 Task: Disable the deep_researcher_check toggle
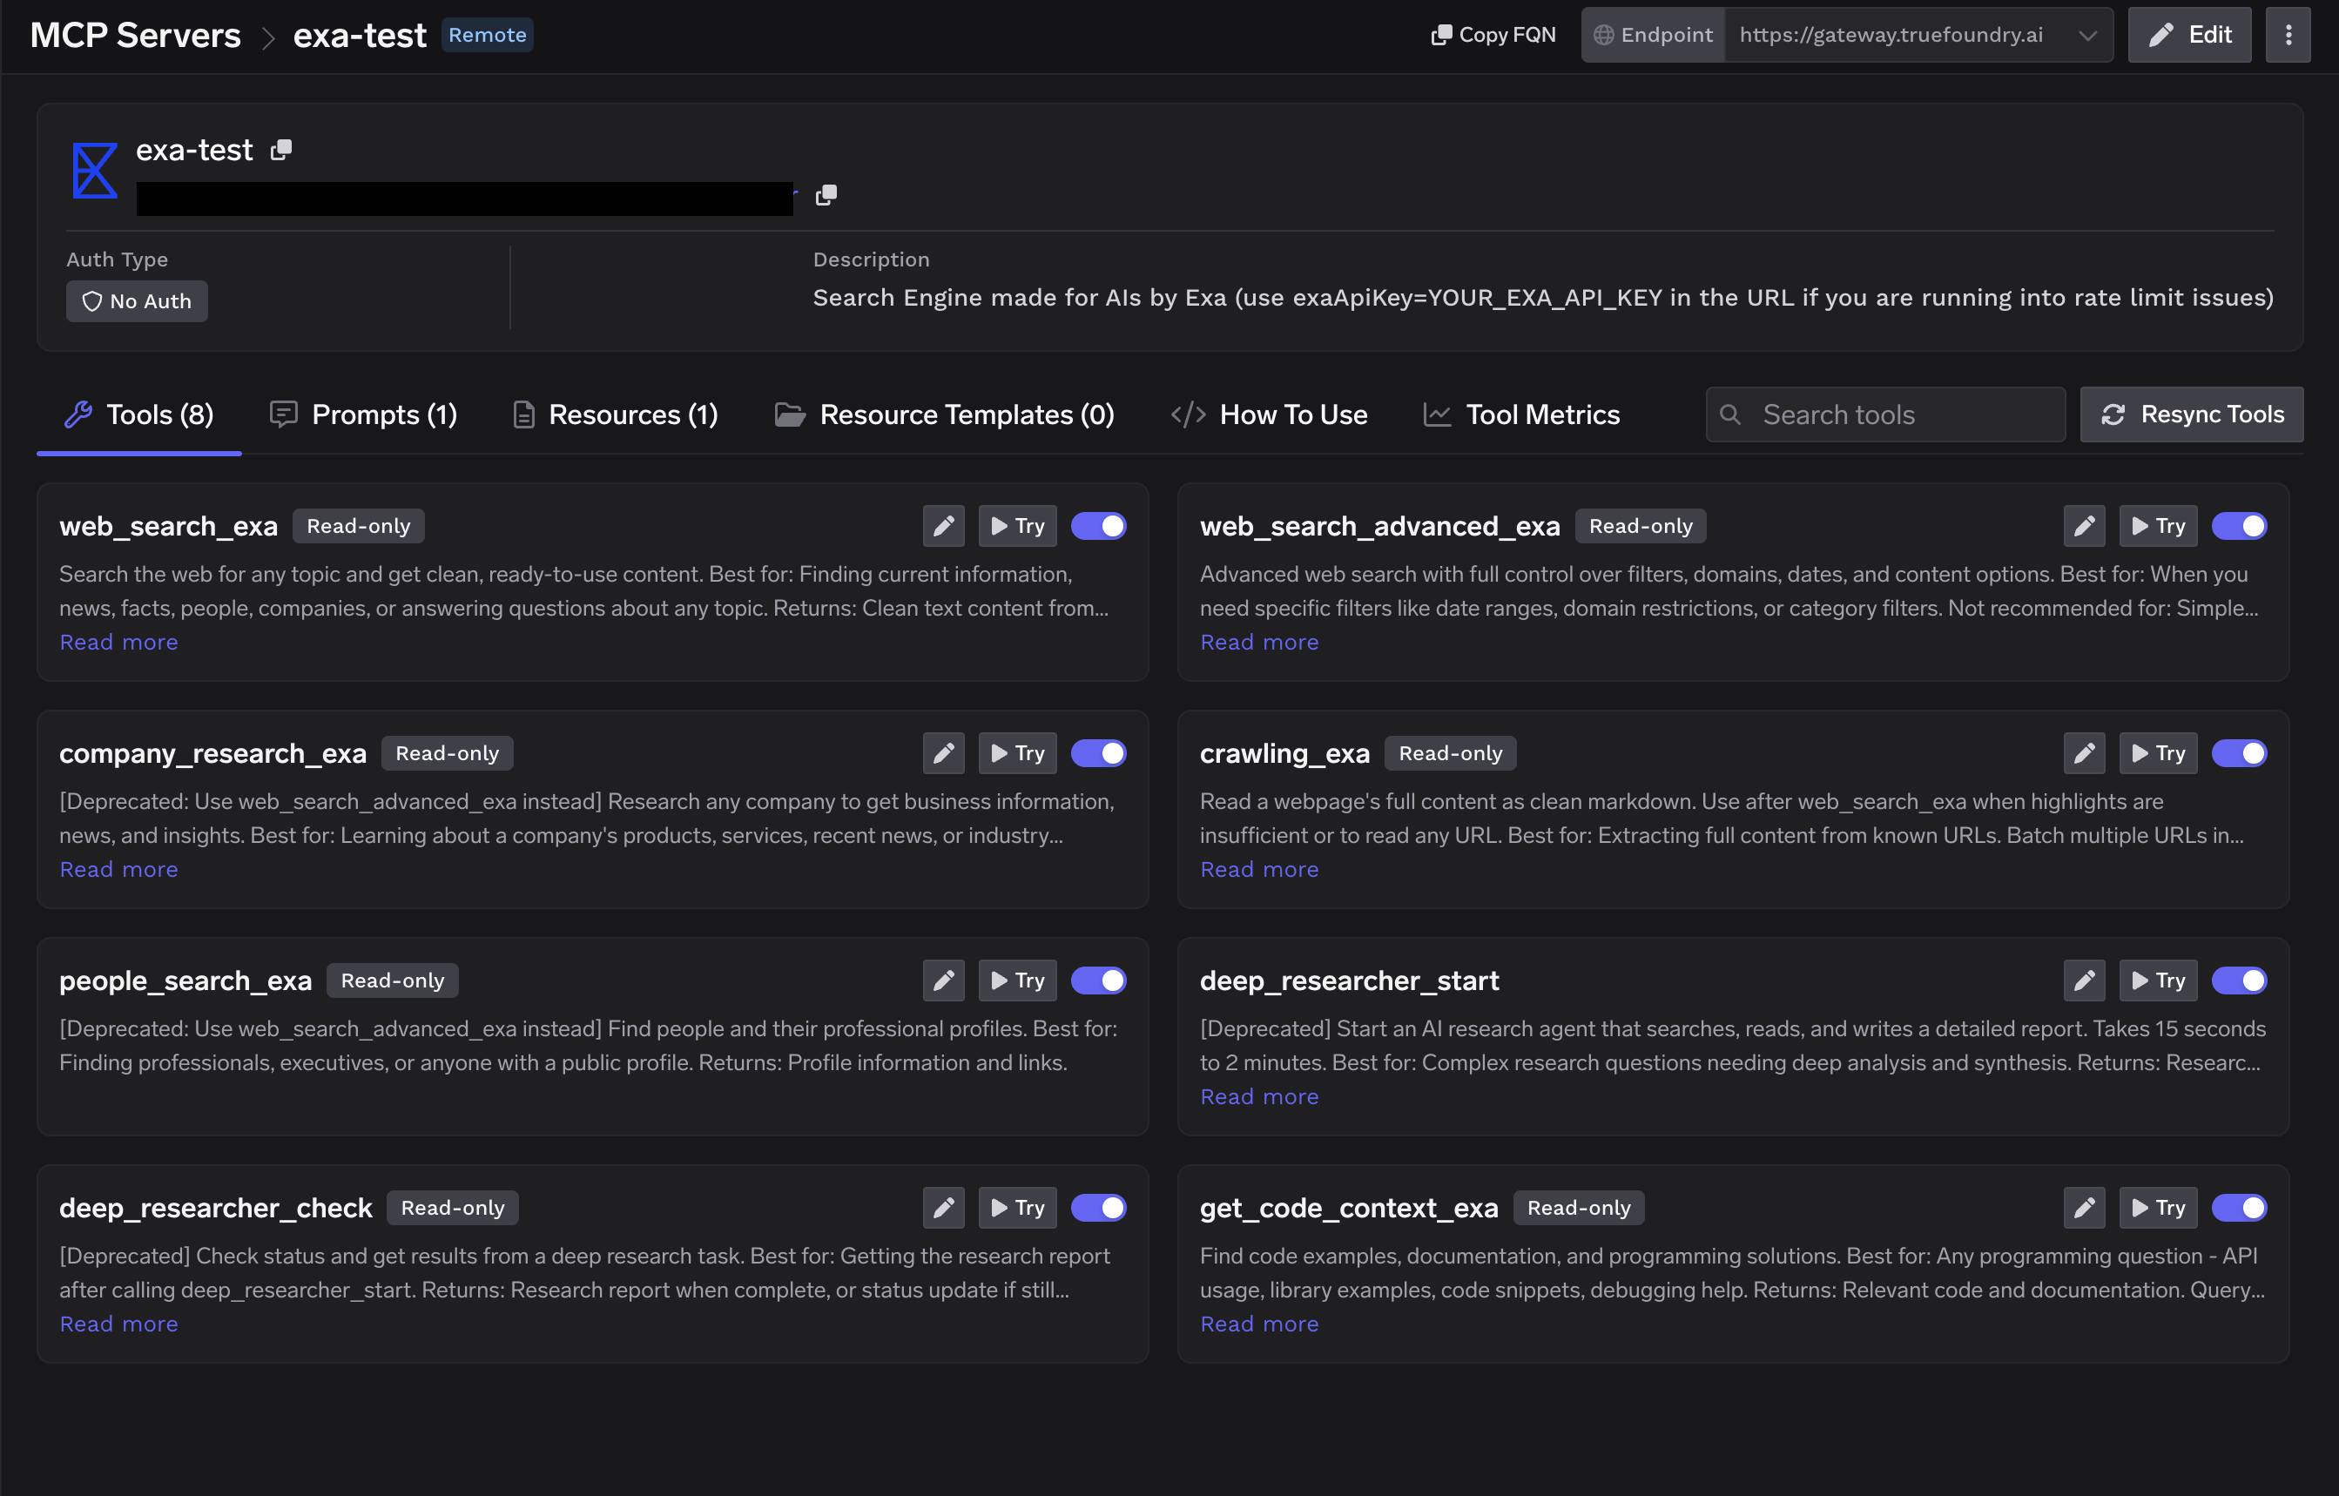pos(1099,1209)
